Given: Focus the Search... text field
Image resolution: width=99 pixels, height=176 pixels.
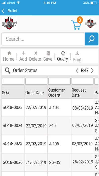Looking at the screenshot, I should pos(43,39).
